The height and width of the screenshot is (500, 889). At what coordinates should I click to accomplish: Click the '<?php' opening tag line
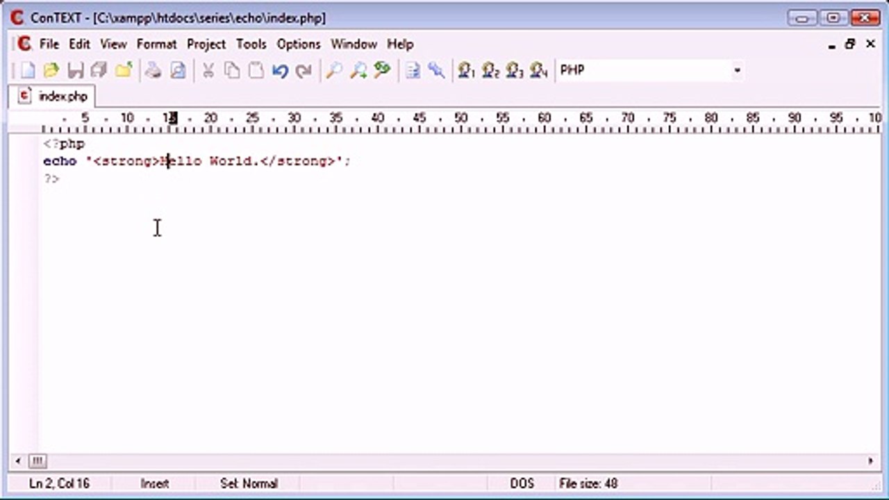[x=64, y=144]
